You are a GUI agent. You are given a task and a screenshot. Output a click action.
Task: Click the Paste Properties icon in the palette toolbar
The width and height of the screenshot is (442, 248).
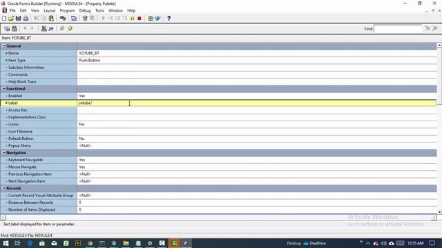pyautogui.click(x=15, y=29)
